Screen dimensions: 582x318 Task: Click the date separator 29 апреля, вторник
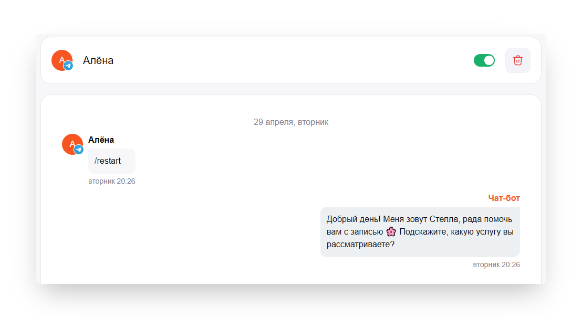[x=291, y=122]
